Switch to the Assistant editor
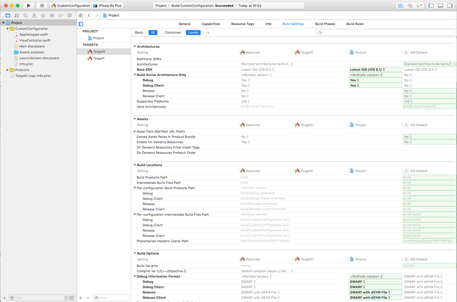The width and height of the screenshot is (457, 302). point(410,6)
